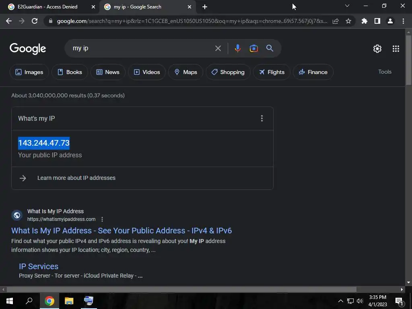
Task: Submit search with the magnifier icon
Action: [x=270, y=48]
